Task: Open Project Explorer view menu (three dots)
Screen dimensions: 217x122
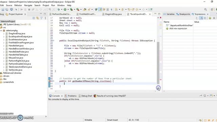Action: point(45,18)
